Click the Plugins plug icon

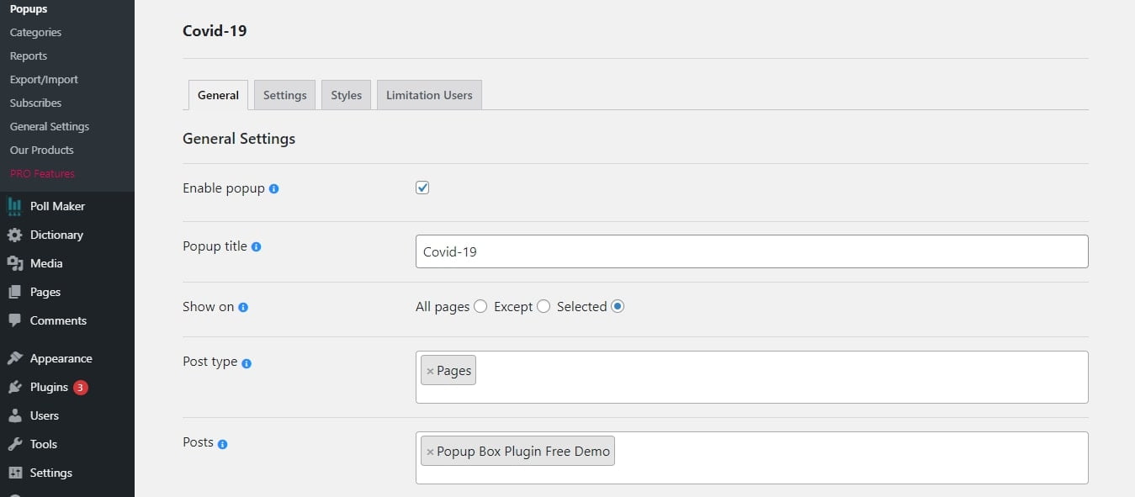point(14,387)
